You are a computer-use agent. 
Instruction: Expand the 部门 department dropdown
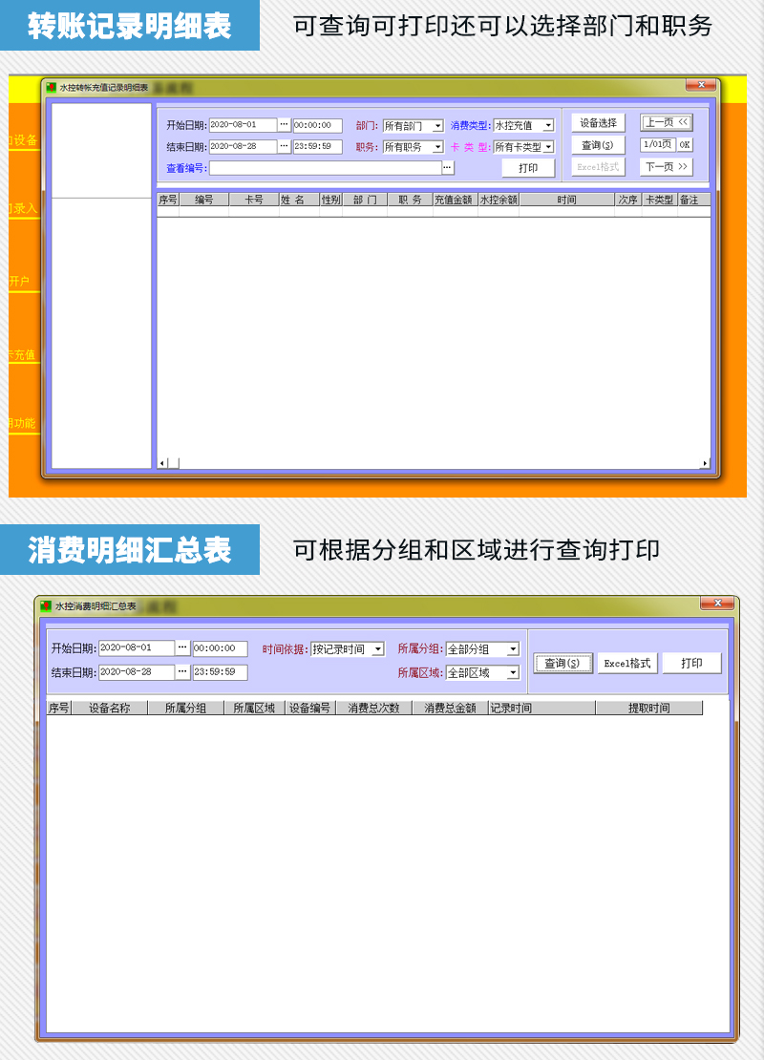tap(438, 126)
